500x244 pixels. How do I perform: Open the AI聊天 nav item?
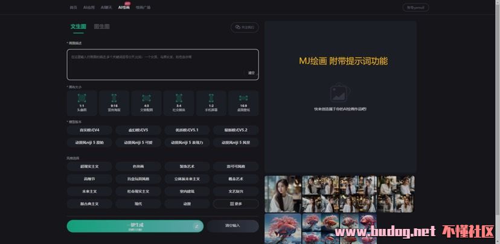[106, 7]
